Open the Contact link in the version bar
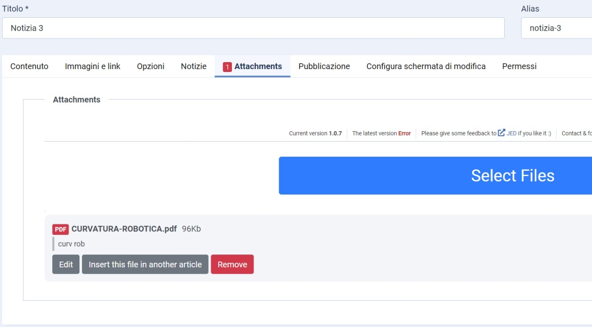 pos(574,133)
